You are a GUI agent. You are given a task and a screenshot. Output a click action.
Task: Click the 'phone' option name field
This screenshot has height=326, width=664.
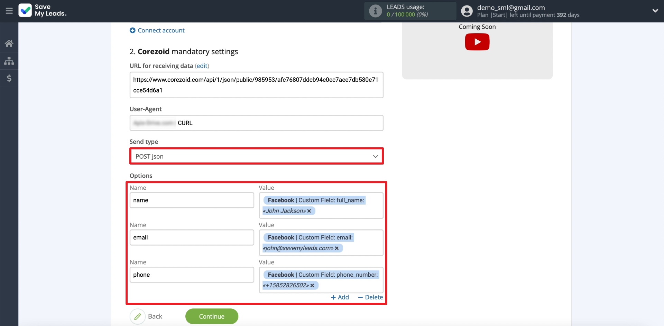pos(192,275)
